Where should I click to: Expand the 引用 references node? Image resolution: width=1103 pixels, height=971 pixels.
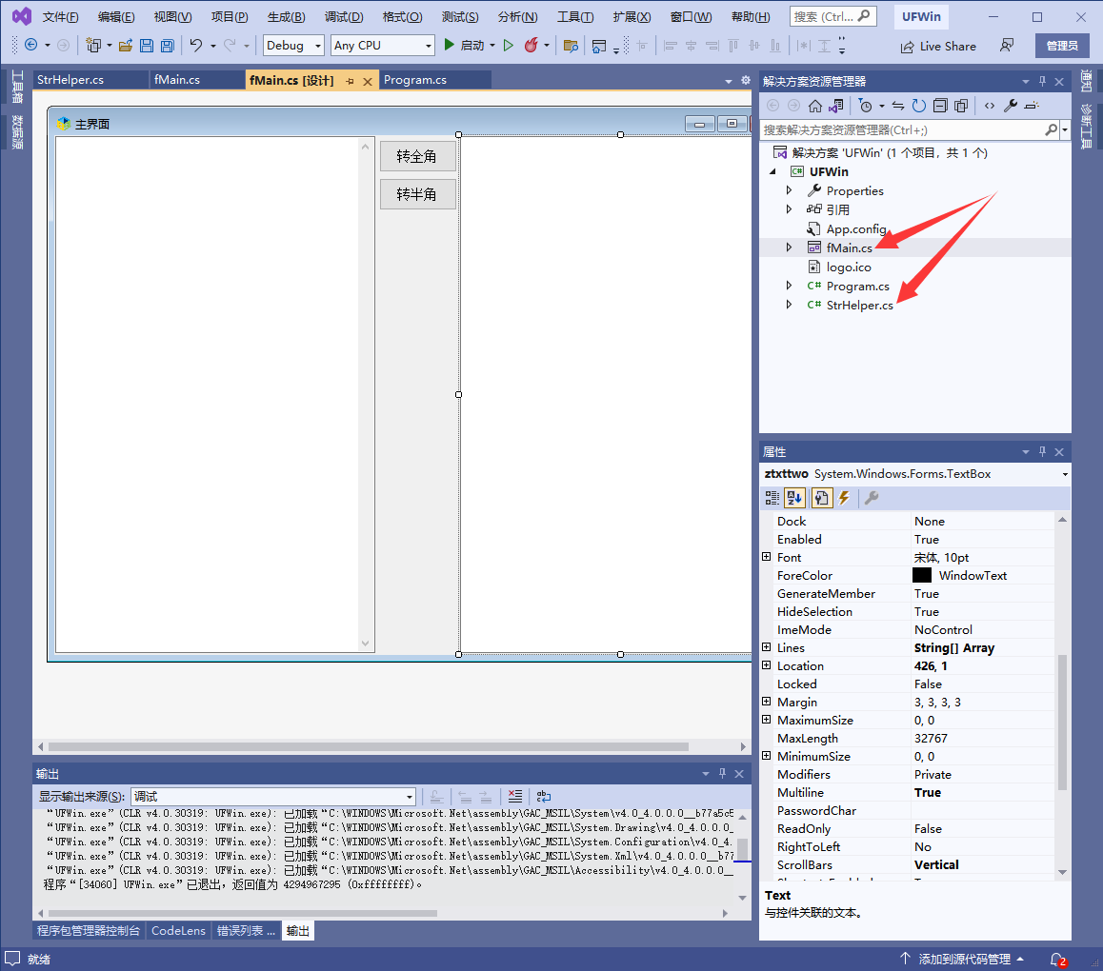(789, 208)
